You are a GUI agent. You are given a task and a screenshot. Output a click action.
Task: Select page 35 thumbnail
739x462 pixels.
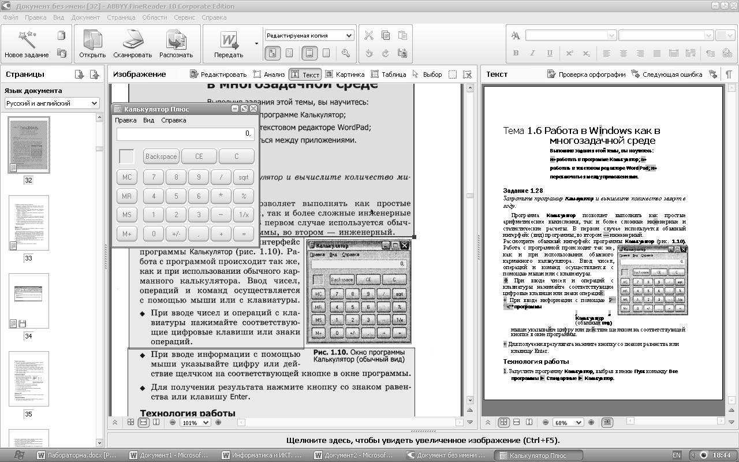click(28, 378)
